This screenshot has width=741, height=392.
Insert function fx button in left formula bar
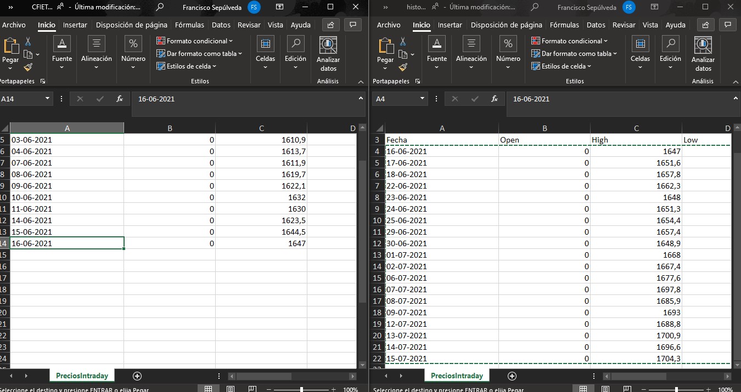(x=120, y=99)
